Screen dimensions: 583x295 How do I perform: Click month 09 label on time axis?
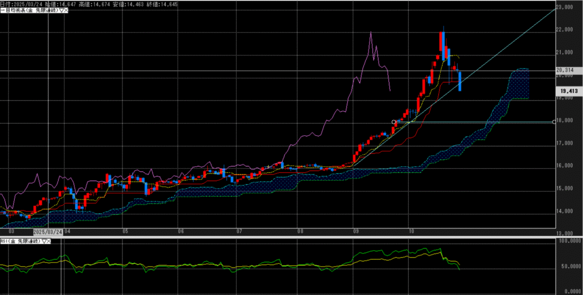(355, 232)
